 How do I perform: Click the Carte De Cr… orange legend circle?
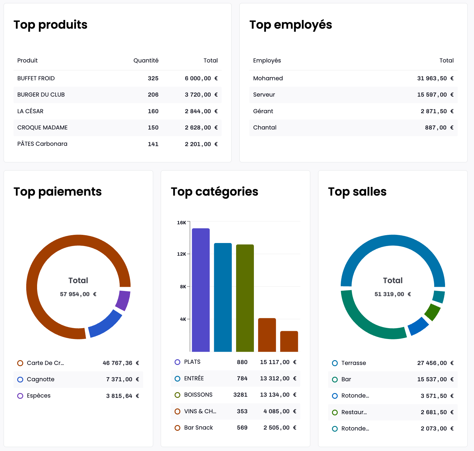coord(20,363)
